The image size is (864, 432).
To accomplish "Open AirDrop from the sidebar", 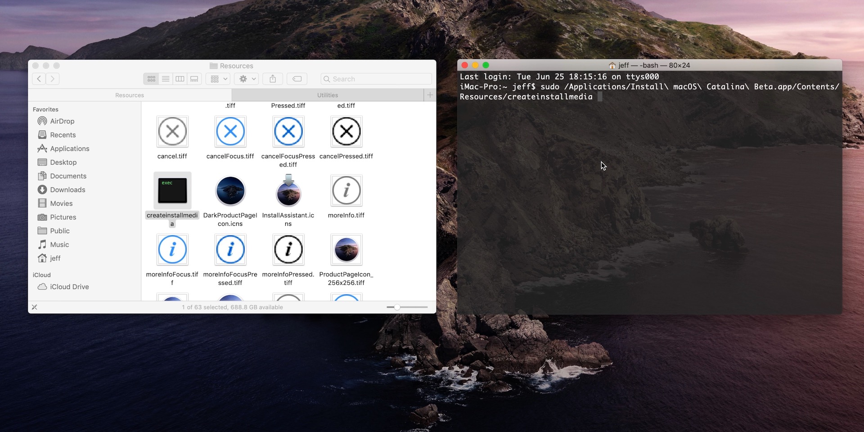I will tap(61, 121).
